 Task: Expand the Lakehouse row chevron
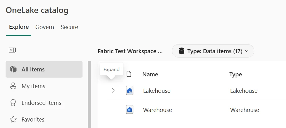pos(113,90)
